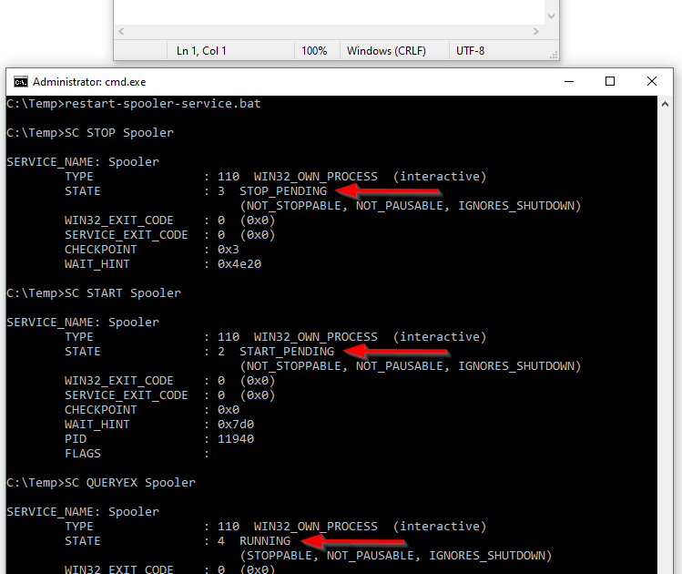Maximize the Administrator cmd.exe window
682x574 pixels.
pyautogui.click(x=610, y=81)
